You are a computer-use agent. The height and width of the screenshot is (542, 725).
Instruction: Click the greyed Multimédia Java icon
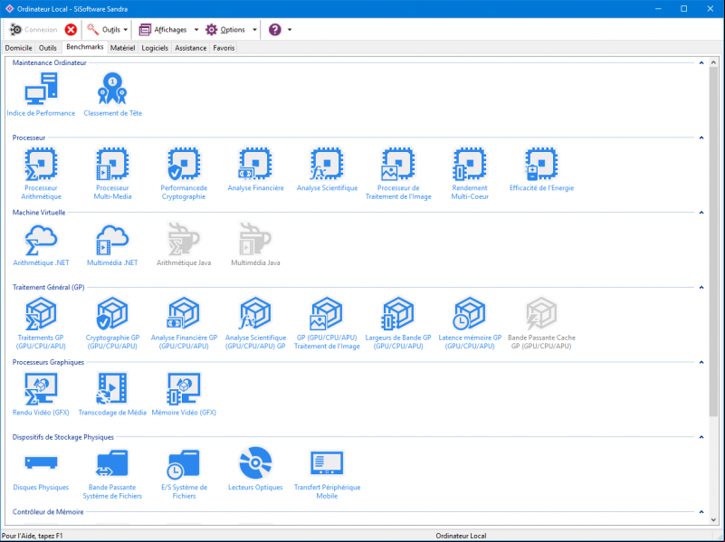[255, 245]
